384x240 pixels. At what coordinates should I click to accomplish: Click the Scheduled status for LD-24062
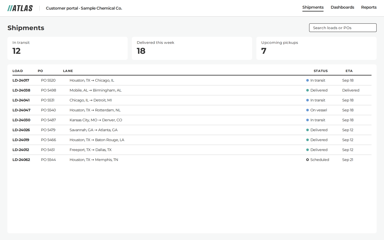[318, 160]
